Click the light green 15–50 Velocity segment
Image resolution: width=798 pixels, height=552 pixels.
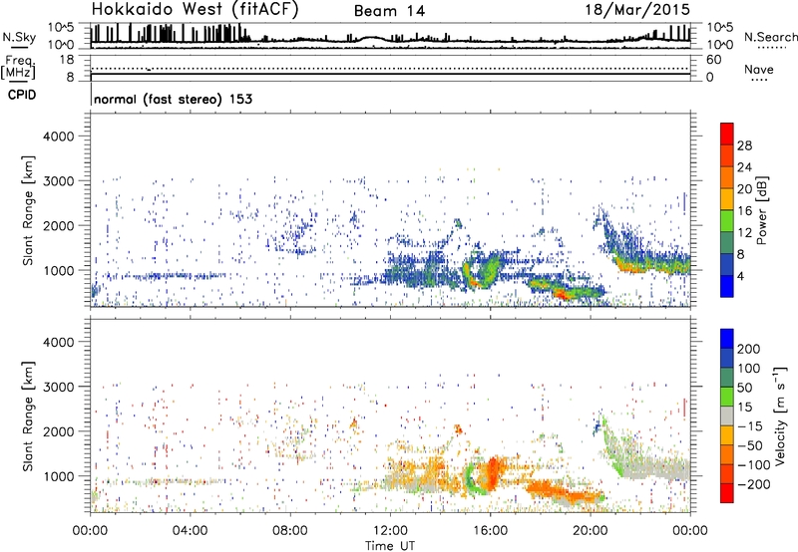coord(727,397)
